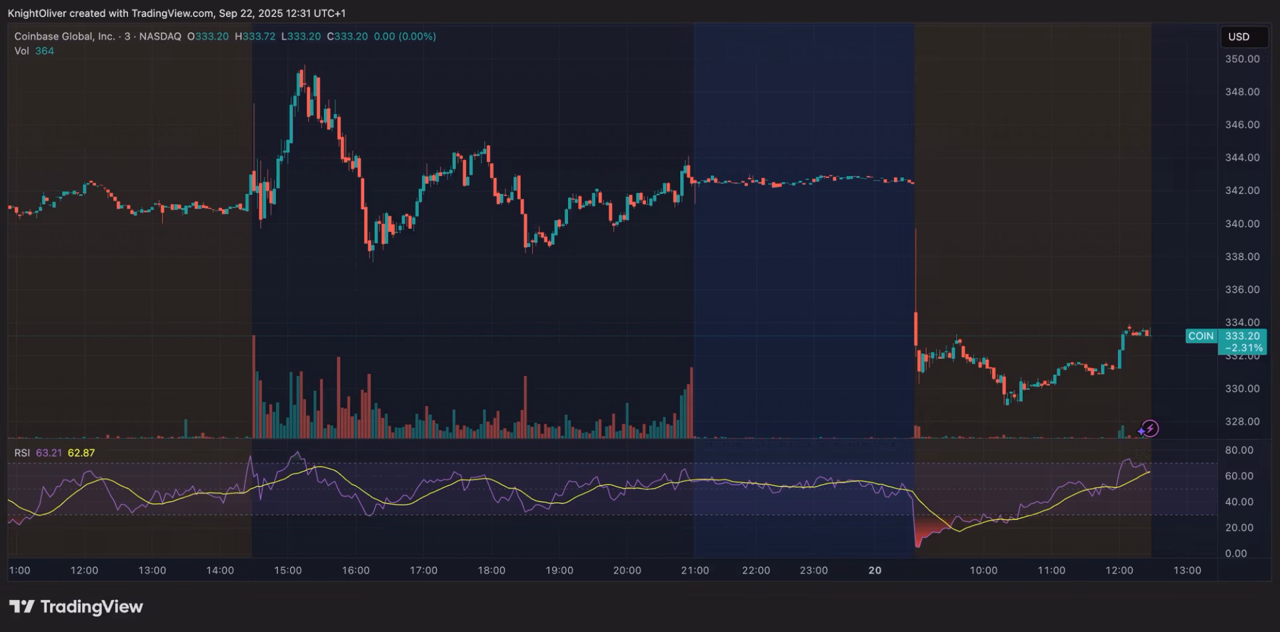Click the 21:00 time axis label
This screenshot has height=632, width=1280.
695,571
